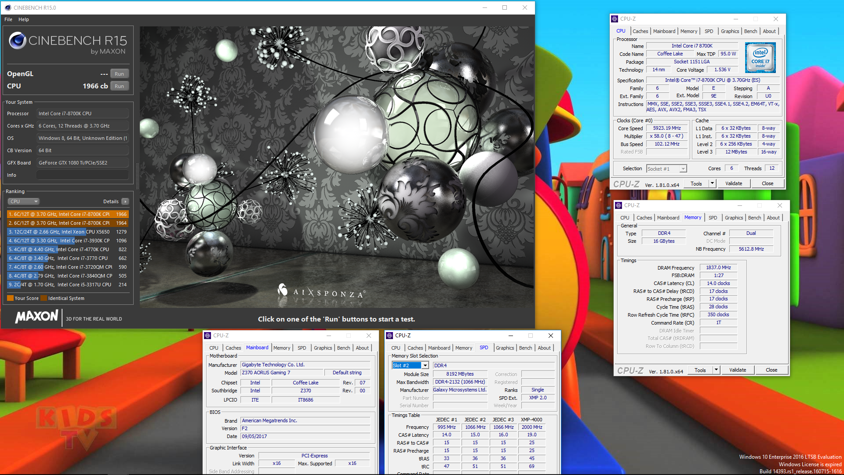This screenshot has width=844, height=475.
Task: Click the CPU-Z icon of the top CPU window
Action: (615, 19)
